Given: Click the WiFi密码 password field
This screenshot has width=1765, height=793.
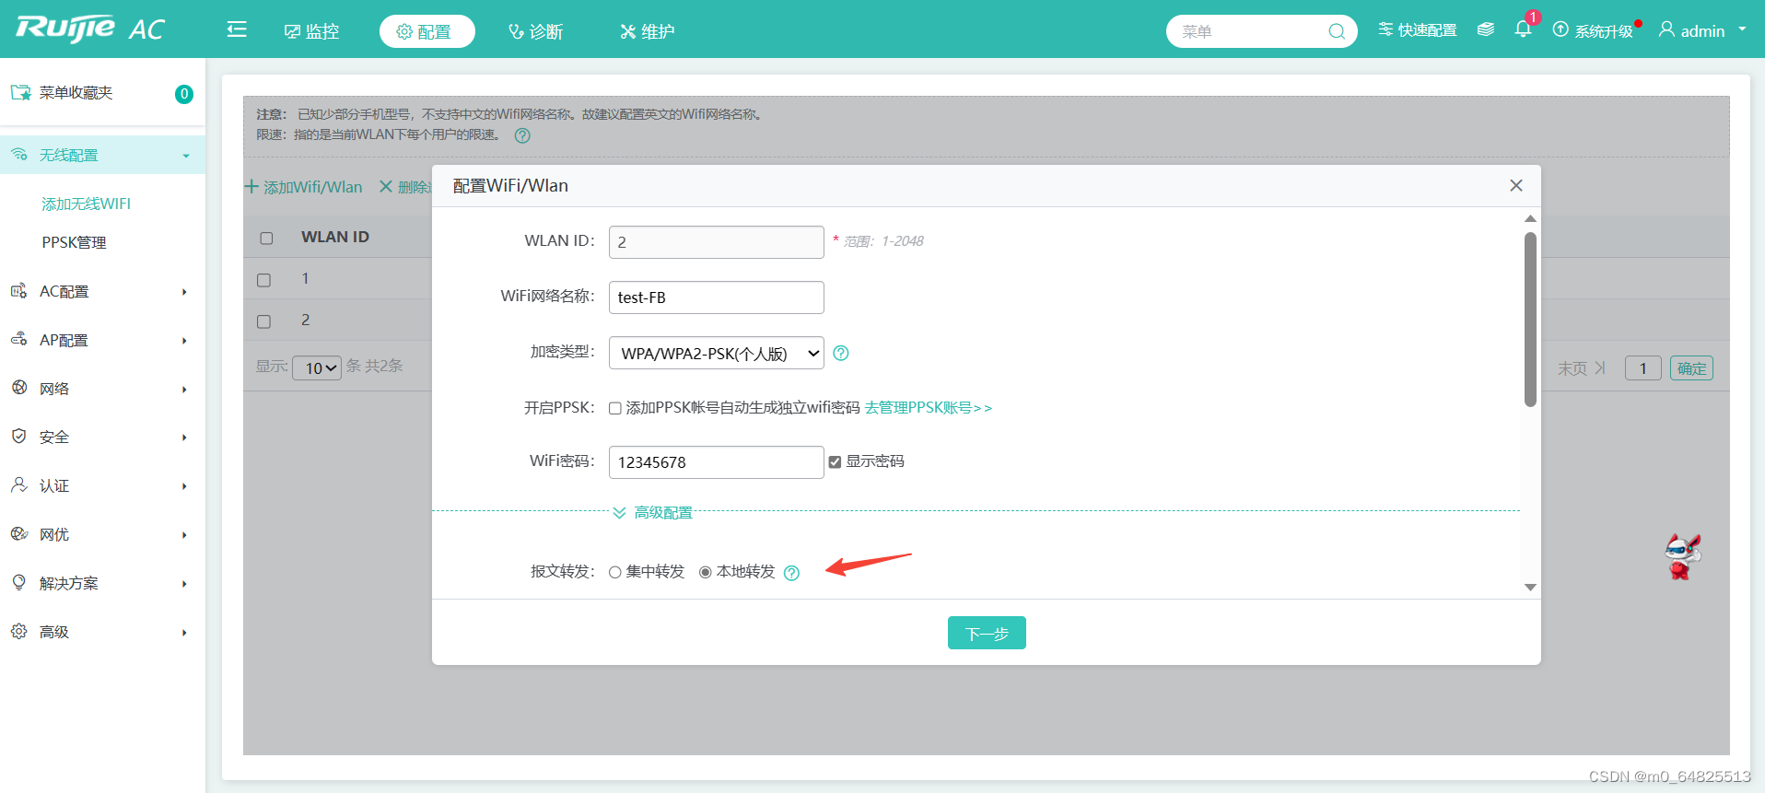Looking at the screenshot, I should [x=717, y=462].
